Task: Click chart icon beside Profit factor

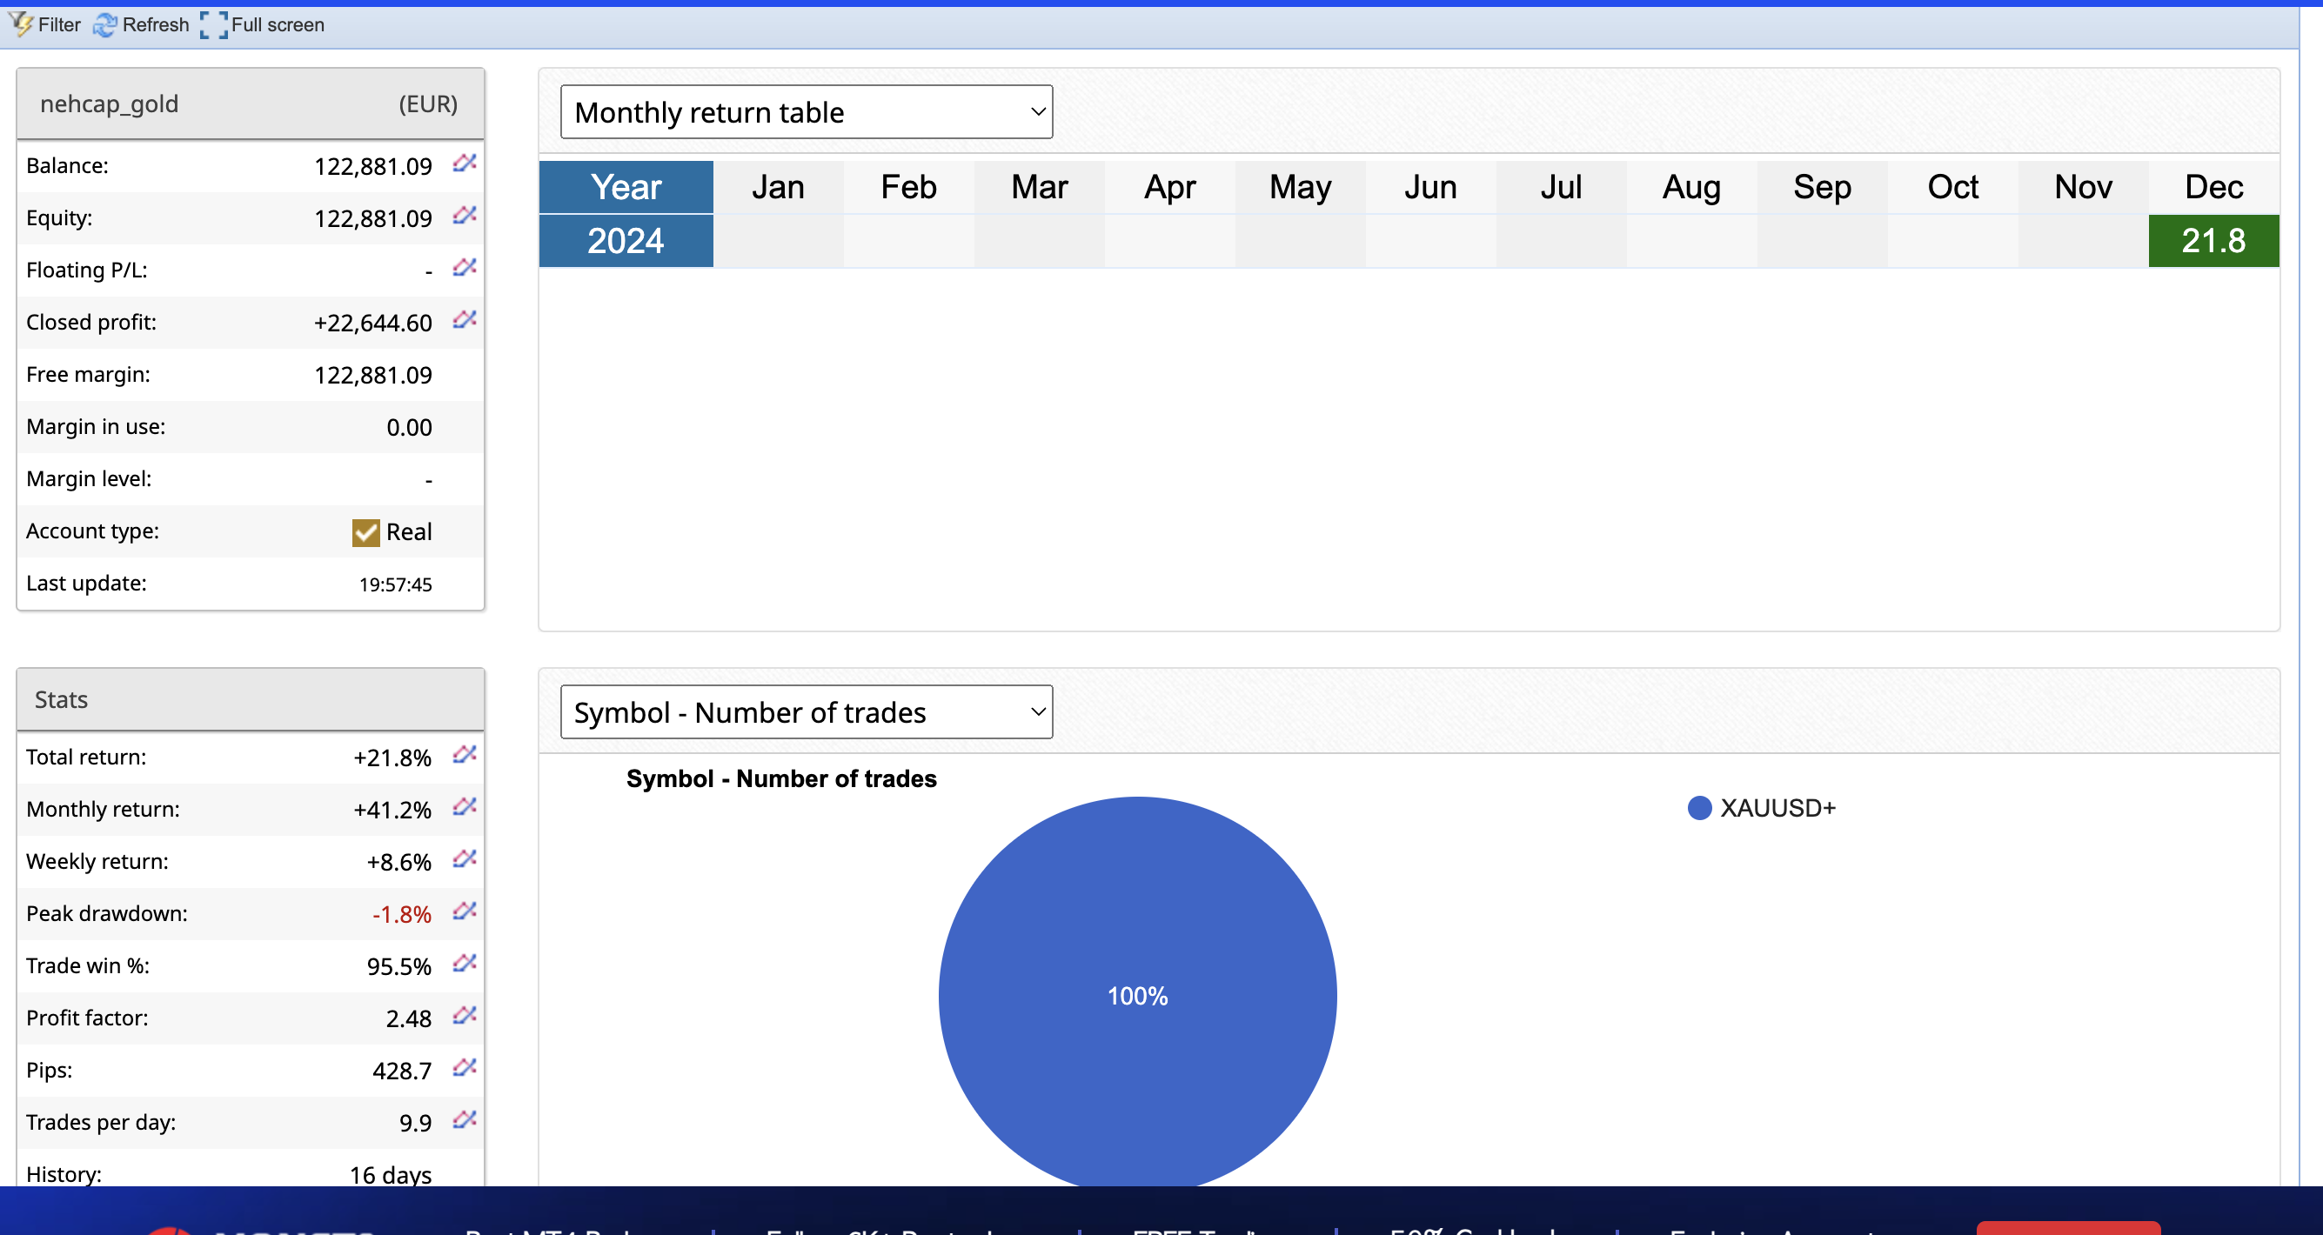Action: [465, 1016]
